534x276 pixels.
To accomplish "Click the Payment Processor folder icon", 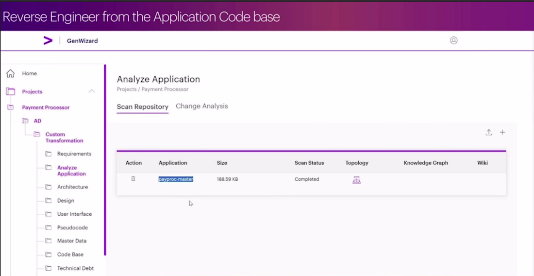I will 11,107.
